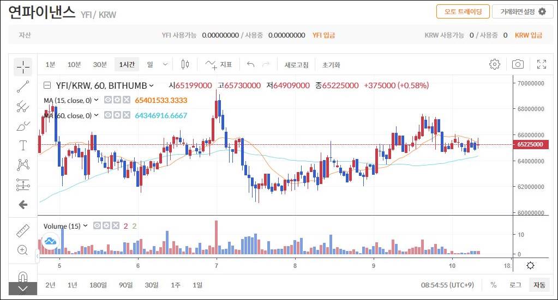Hide the Volume indicator with eye icon
This screenshot has width=558, height=300.
[x=97, y=225]
